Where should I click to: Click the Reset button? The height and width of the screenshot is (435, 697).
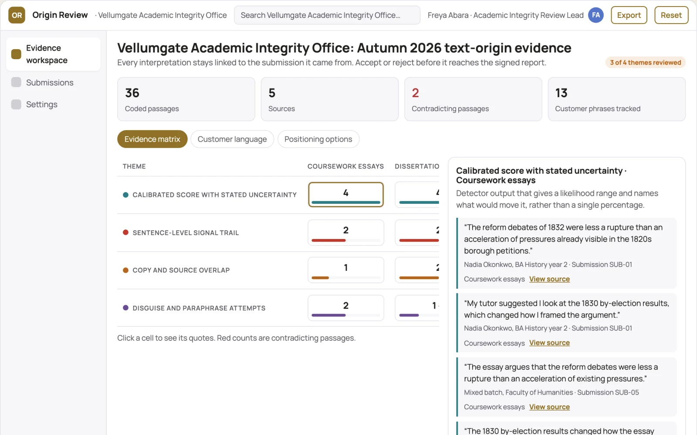[671, 15]
